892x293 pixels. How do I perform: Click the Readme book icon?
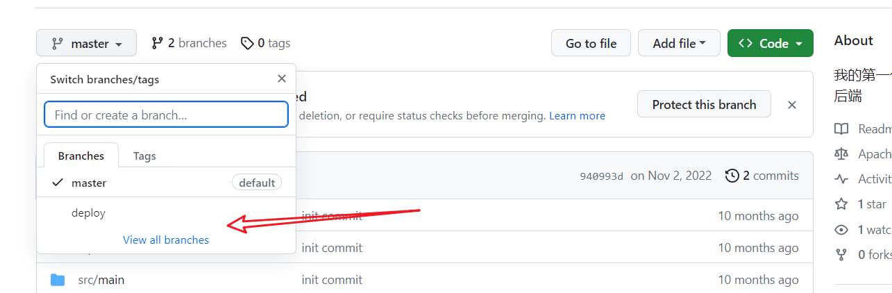[x=841, y=129]
